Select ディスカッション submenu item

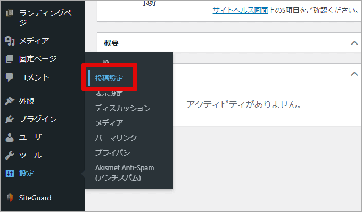tap(123, 108)
